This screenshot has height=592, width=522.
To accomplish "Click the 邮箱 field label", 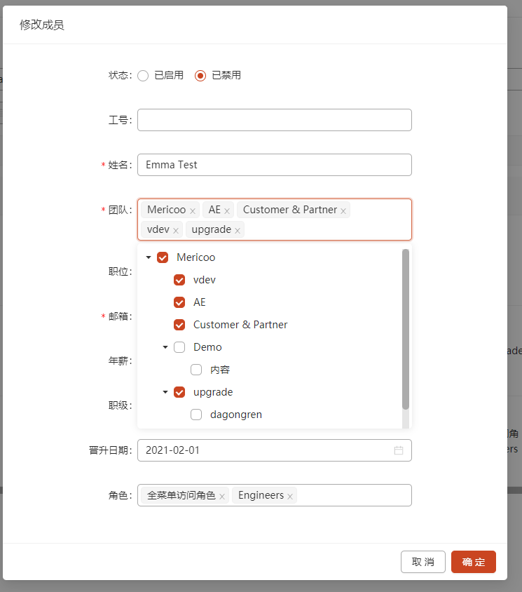I will pyautogui.click(x=120, y=316).
